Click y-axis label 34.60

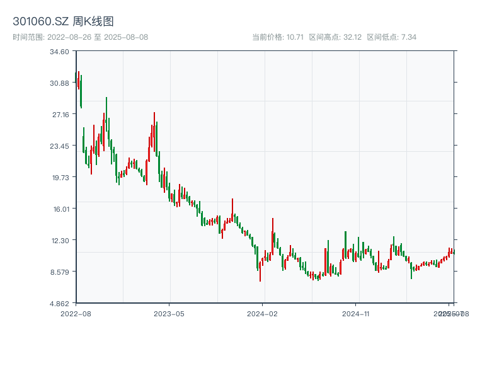pos(59,52)
